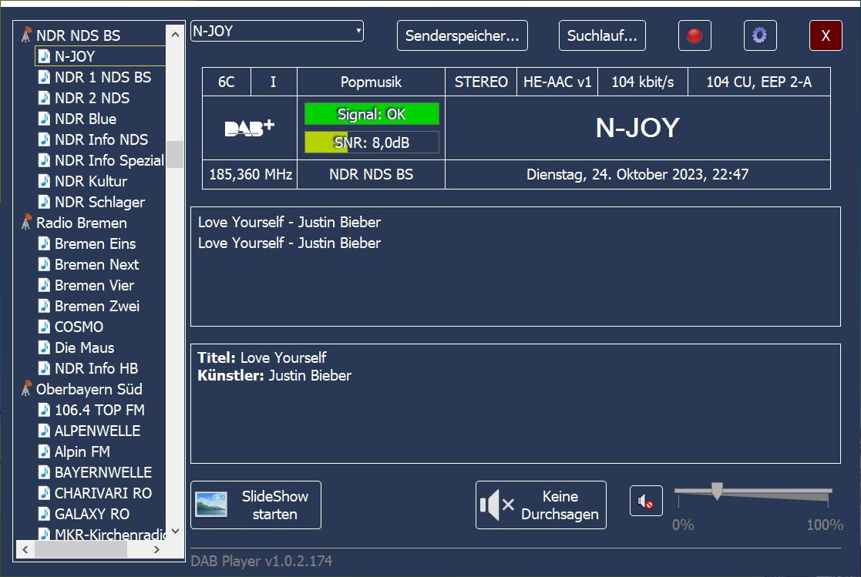Click the HE-AAC v1 codec cell
Screen dimensions: 861x577
[x=557, y=82]
